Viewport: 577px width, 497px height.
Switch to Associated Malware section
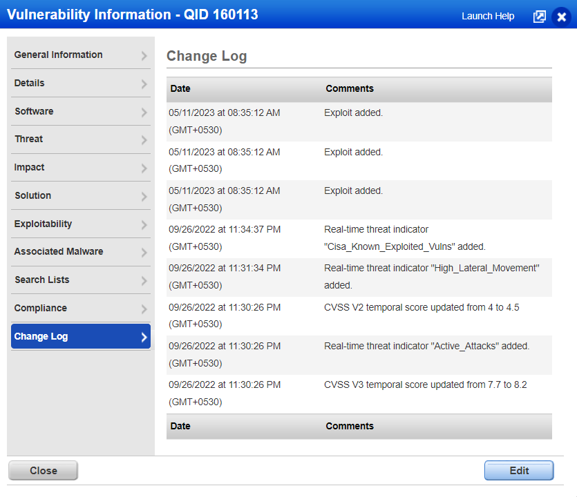81,252
